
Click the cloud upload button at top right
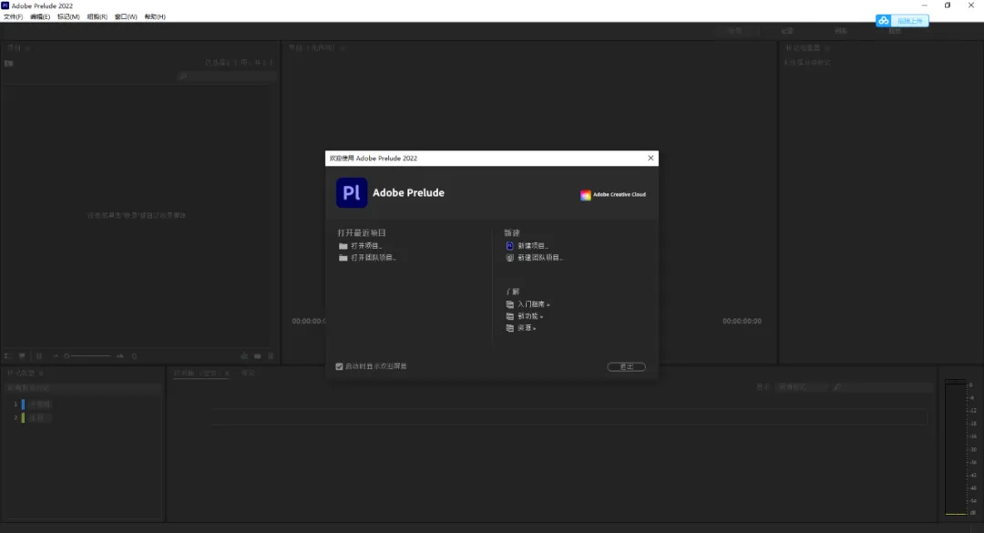pos(902,21)
